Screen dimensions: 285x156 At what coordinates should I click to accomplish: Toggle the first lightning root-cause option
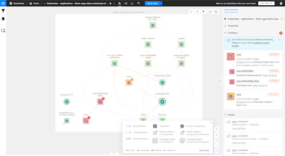191,12
